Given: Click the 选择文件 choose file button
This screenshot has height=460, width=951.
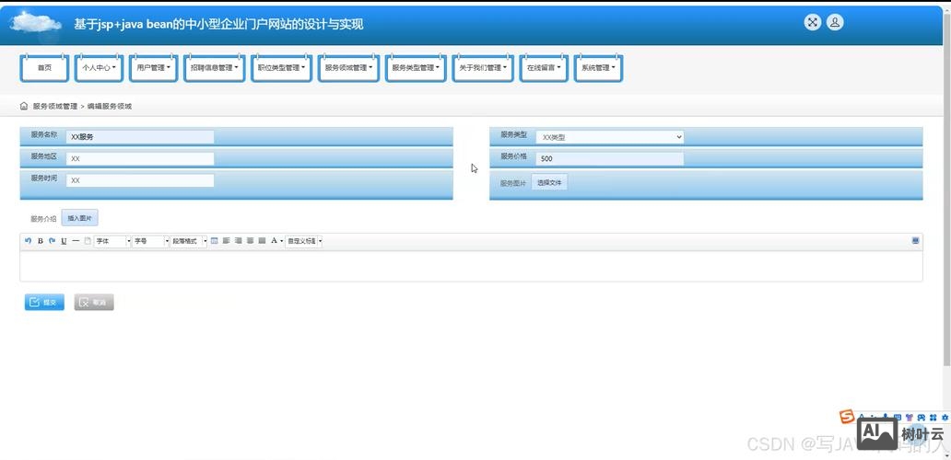Looking at the screenshot, I should pyautogui.click(x=549, y=183).
